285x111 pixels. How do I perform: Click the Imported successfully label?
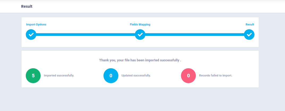click(x=59, y=75)
